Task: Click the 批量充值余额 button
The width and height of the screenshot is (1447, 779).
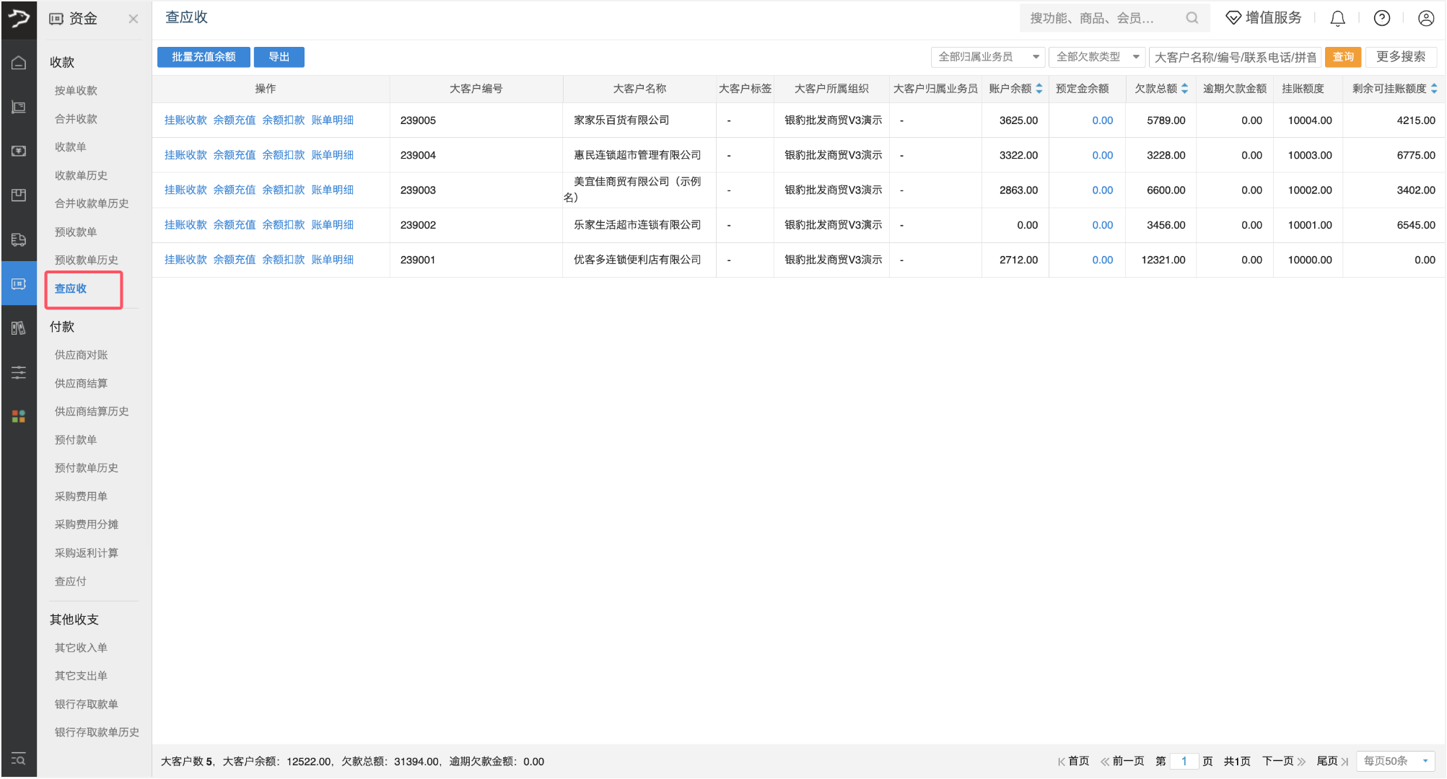Action: 204,57
